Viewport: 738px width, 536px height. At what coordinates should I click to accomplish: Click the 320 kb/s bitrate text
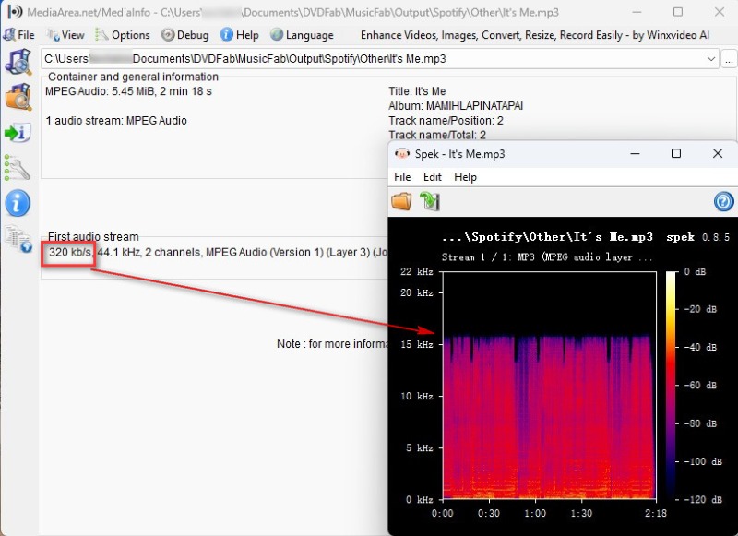tap(70, 252)
